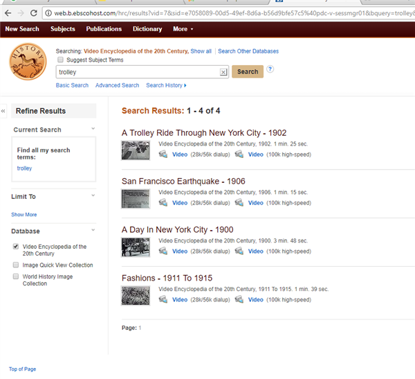415x379 pixels.
Task: Check Image Quick View Collection database
Action: (16, 265)
